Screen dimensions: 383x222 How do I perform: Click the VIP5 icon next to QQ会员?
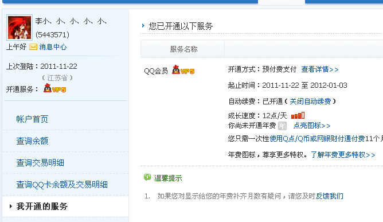pyautogui.click(x=183, y=70)
